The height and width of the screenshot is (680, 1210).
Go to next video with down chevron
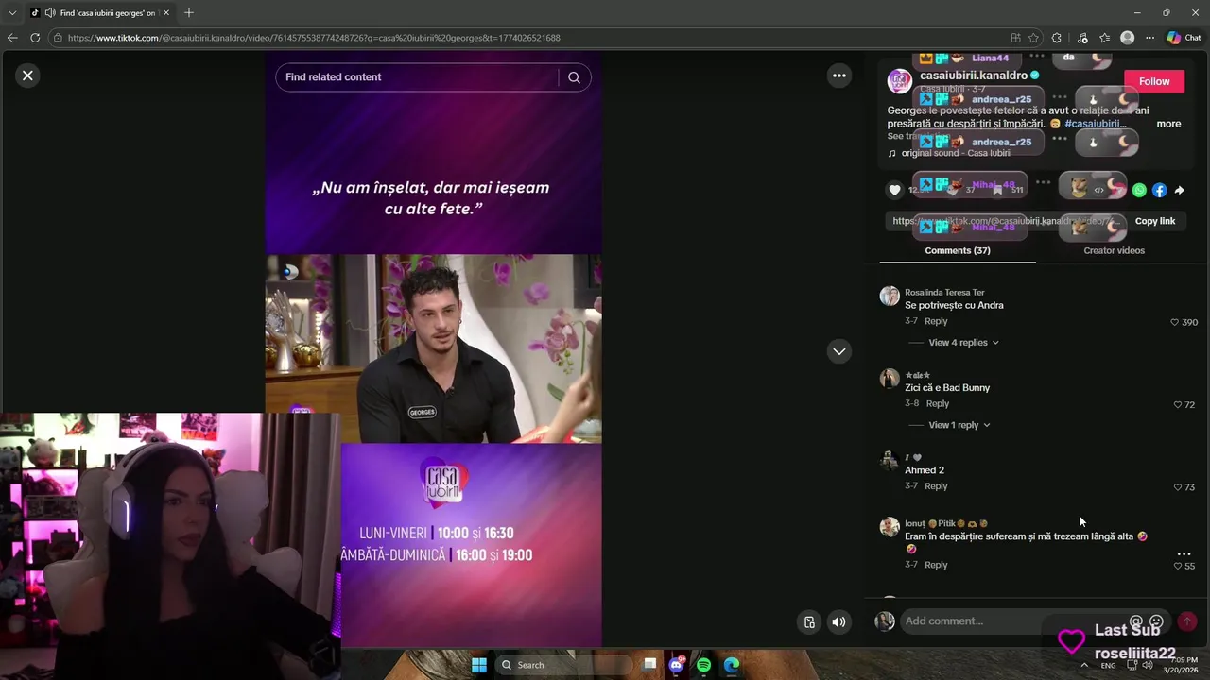[838, 351]
